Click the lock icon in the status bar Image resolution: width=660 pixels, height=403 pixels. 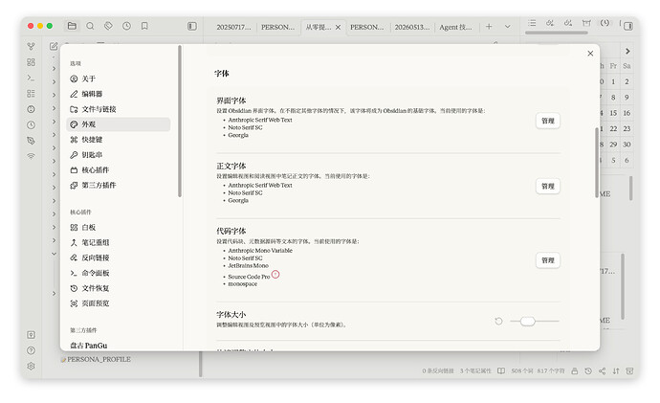[575, 371]
